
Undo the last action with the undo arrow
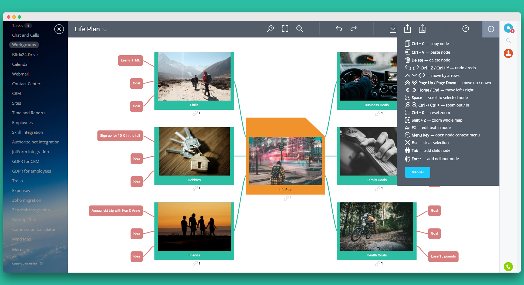[339, 29]
